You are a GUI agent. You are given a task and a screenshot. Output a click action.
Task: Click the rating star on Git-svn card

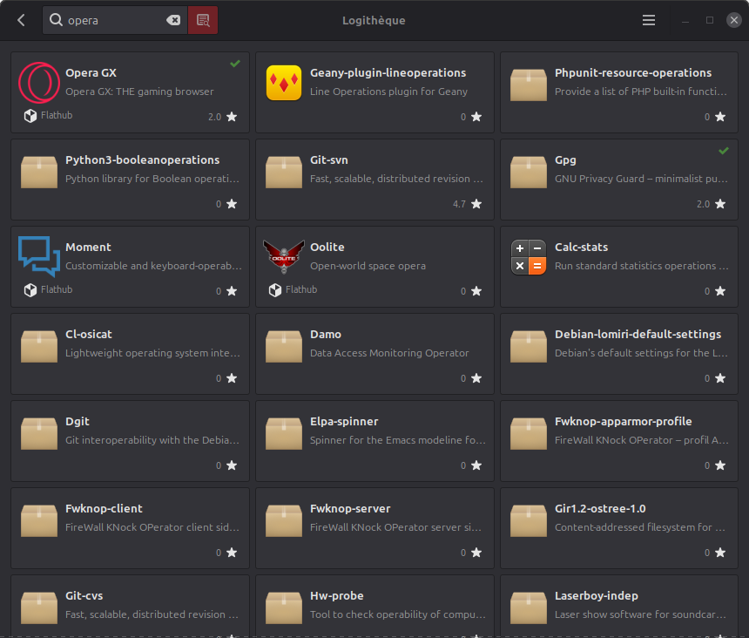point(476,204)
